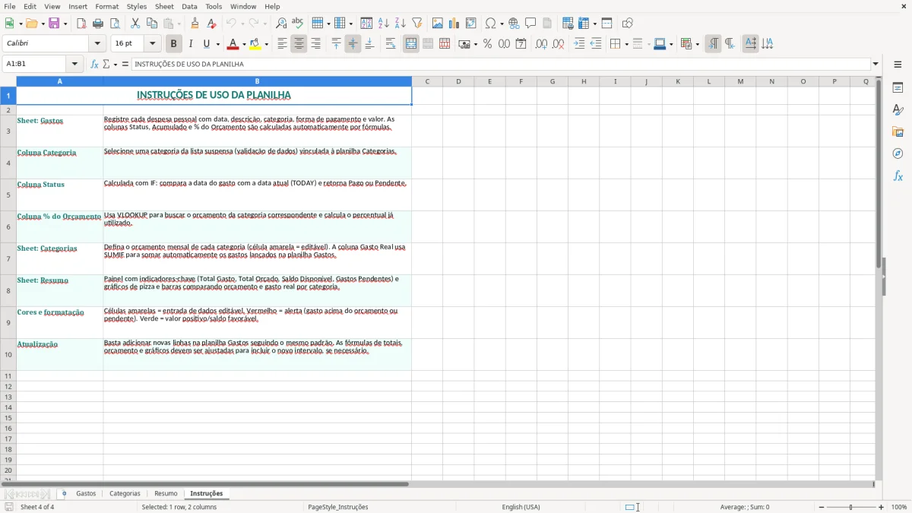
Task: Add decimal place icon
Action: pos(541,44)
